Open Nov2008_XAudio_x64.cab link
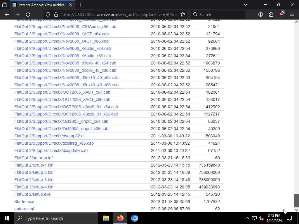299x224 pixels. [x=62, y=49]
